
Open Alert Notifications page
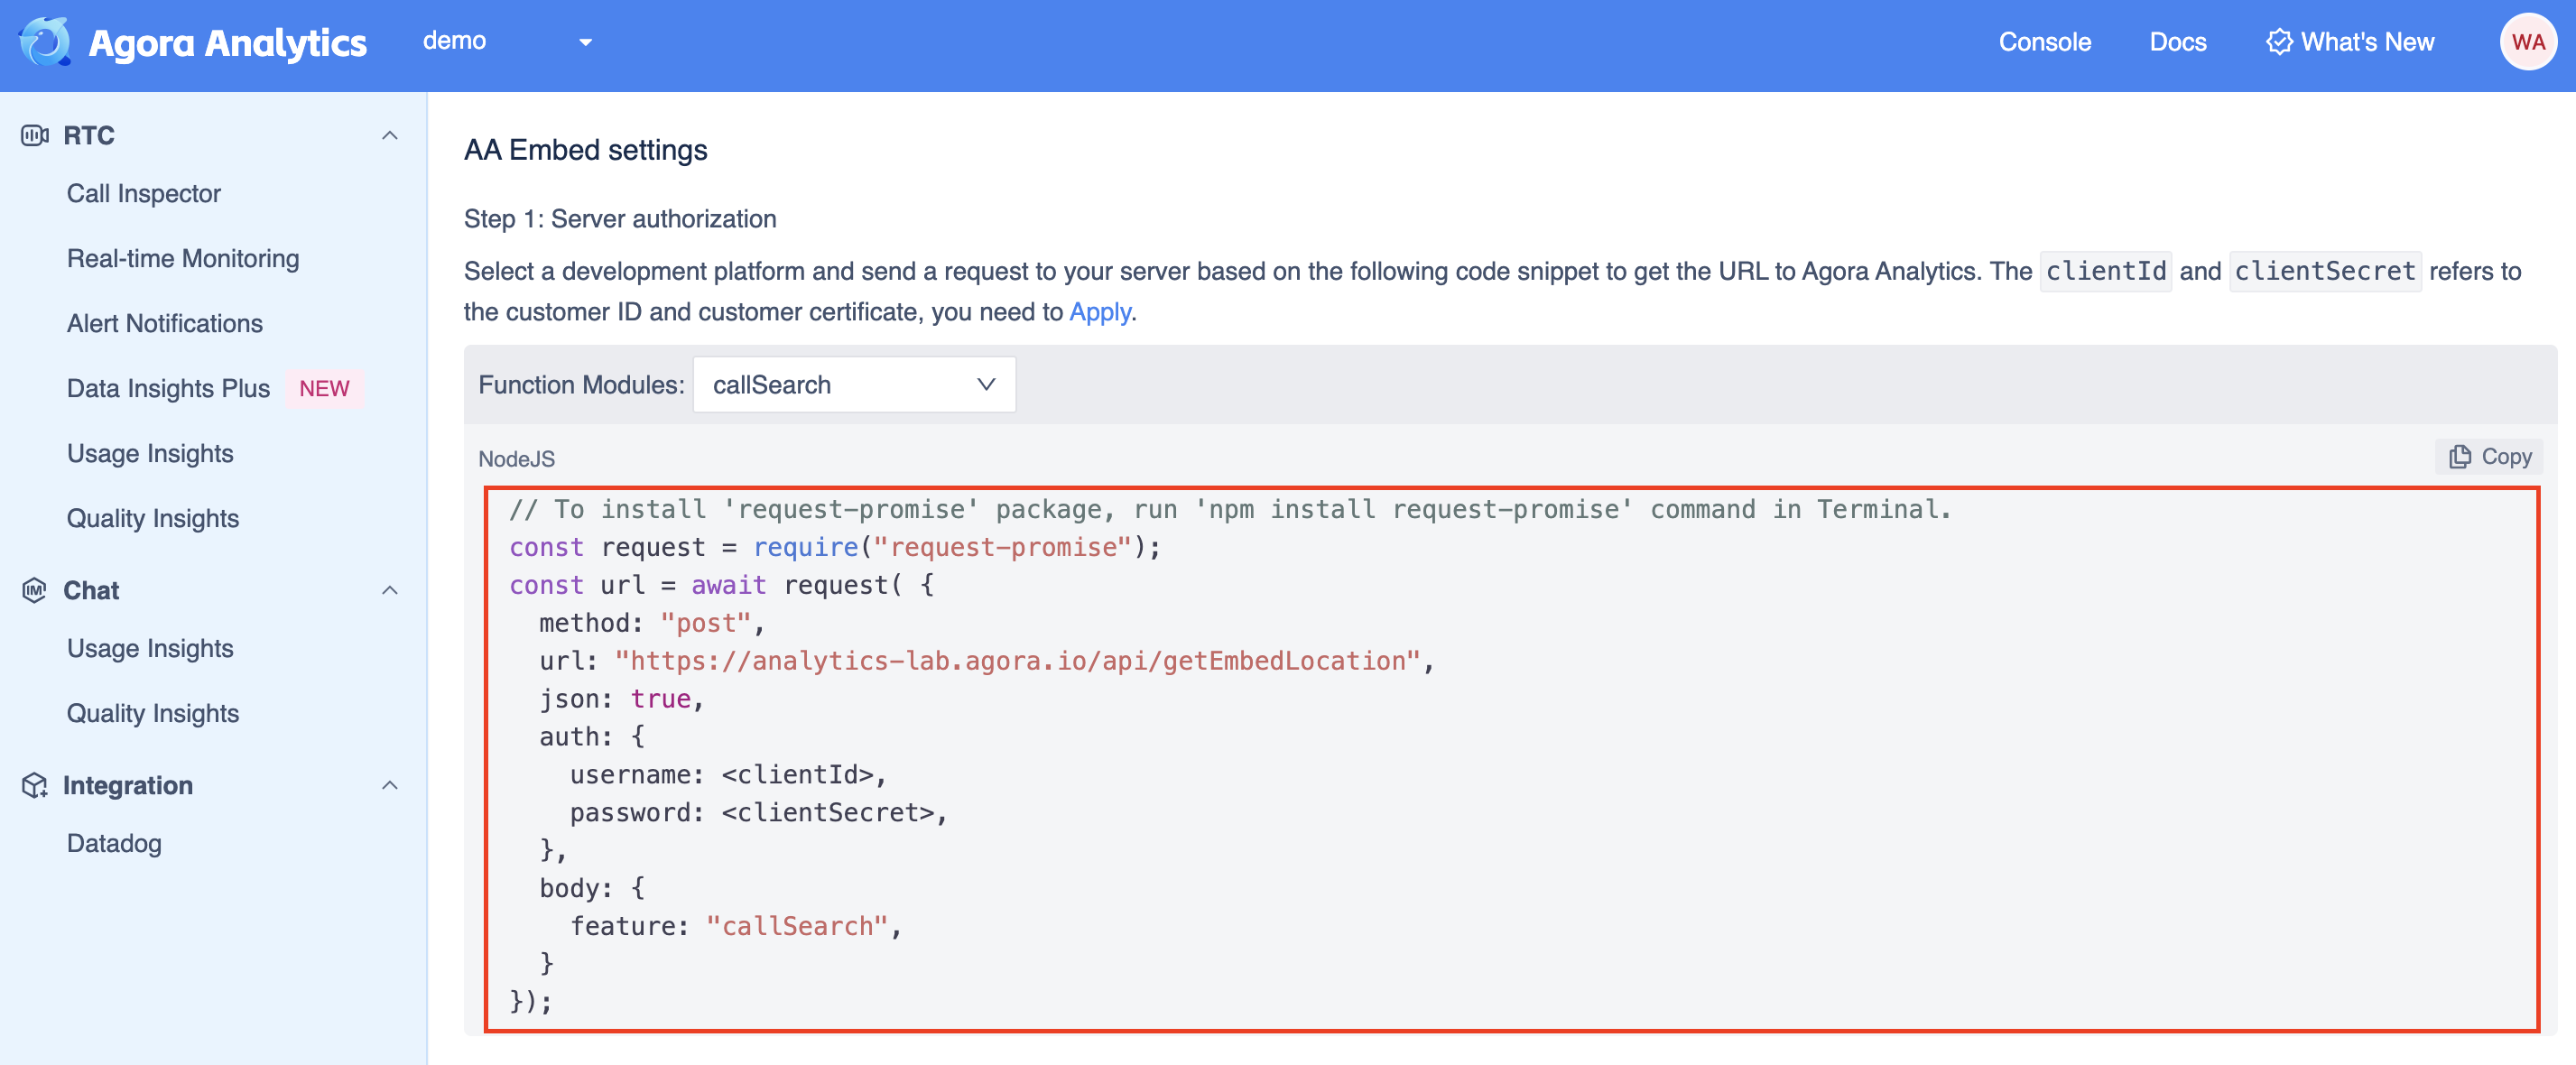tap(165, 323)
